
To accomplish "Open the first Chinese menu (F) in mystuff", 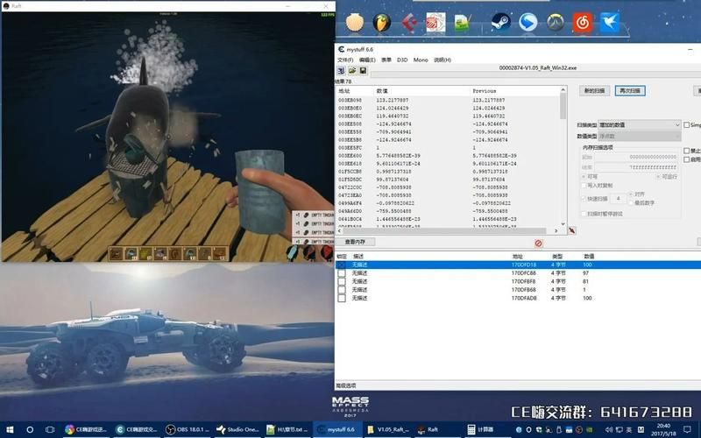I will point(345,60).
